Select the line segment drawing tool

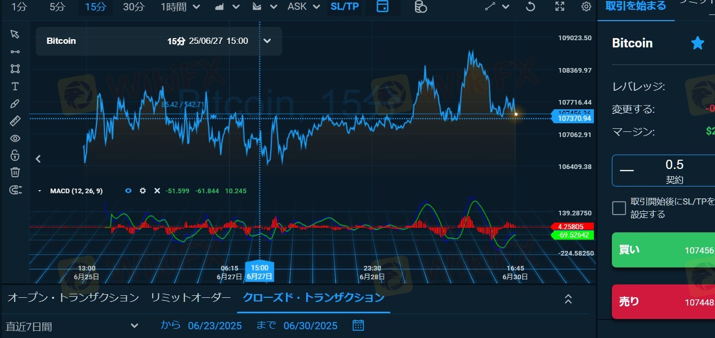coord(15,52)
